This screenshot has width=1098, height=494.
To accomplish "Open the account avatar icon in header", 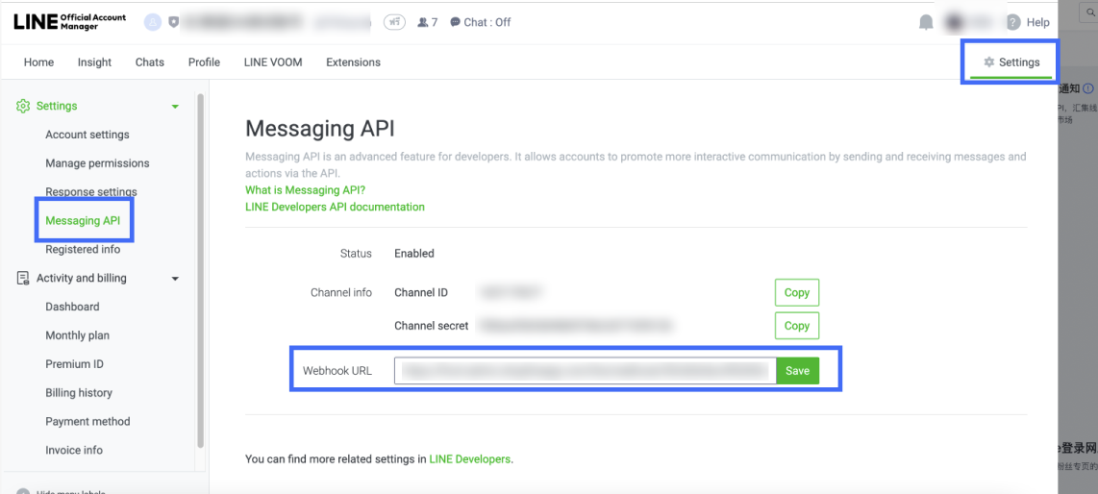I will (x=153, y=22).
